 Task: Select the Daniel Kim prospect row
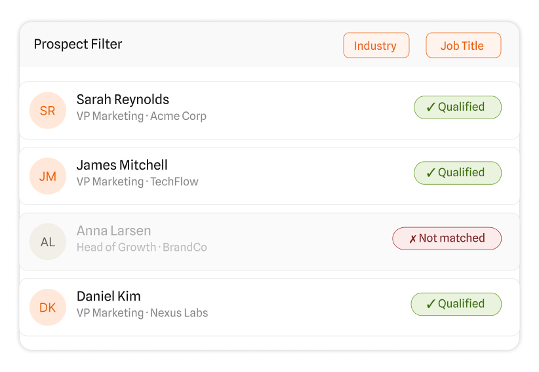pyautogui.click(x=295, y=307)
